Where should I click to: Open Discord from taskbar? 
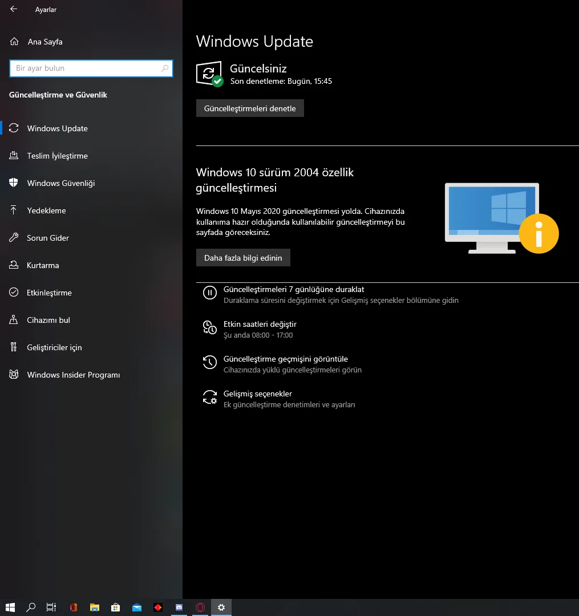point(179,607)
